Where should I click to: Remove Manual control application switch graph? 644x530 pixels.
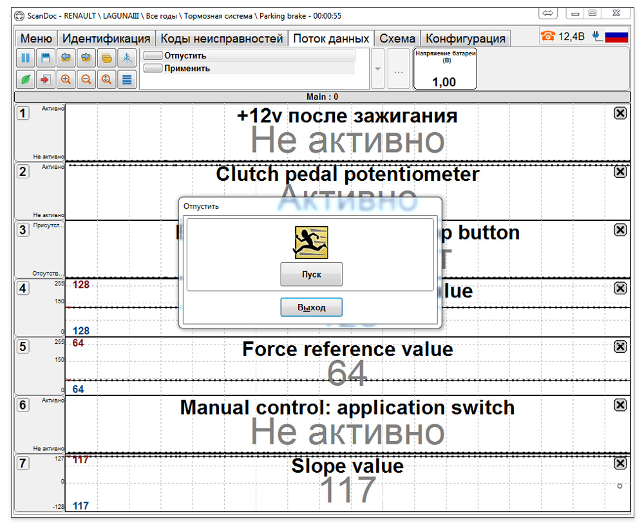(620, 405)
